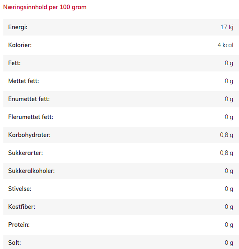Click the 0 g Salt value
This screenshot has width=239, height=249.
click(229, 243)
